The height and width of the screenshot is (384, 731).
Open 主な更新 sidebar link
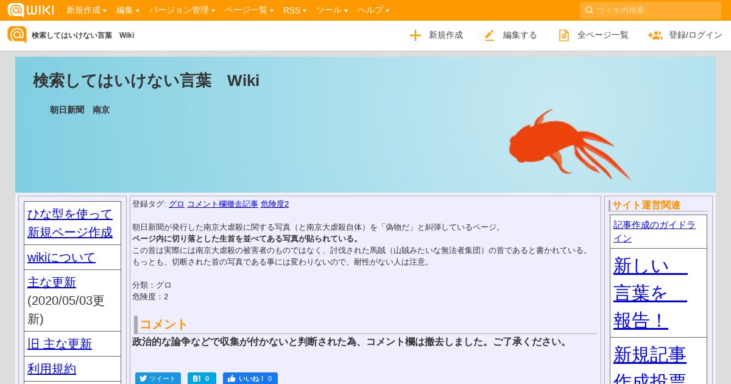52,282
